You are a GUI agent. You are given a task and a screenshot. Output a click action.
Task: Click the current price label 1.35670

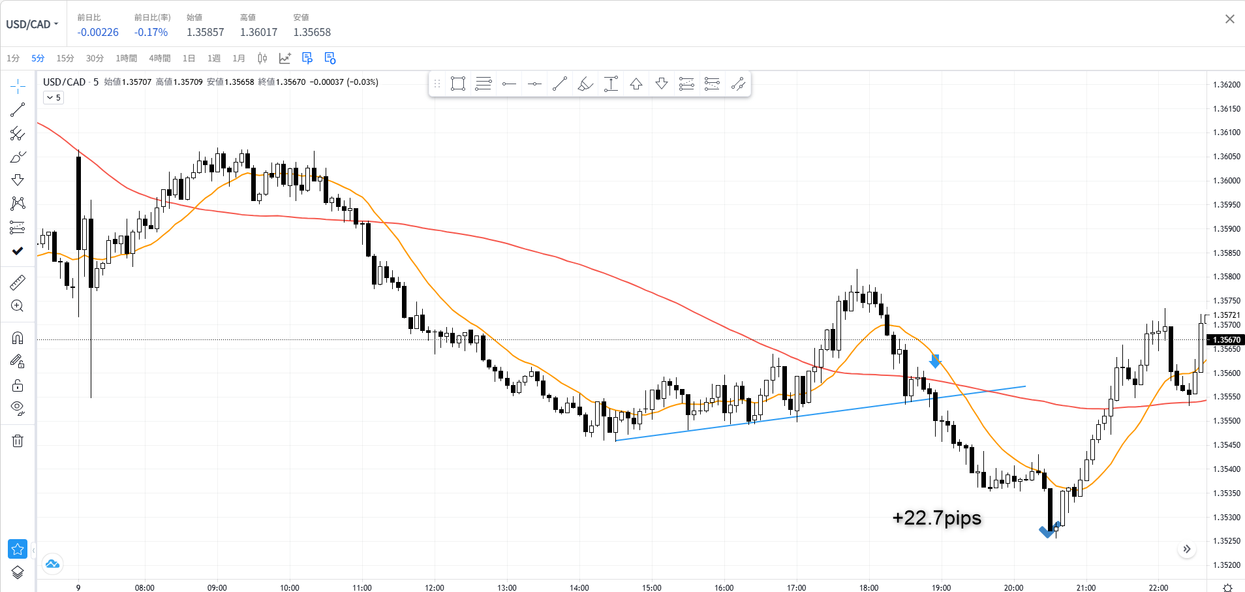click(1226, 340)
